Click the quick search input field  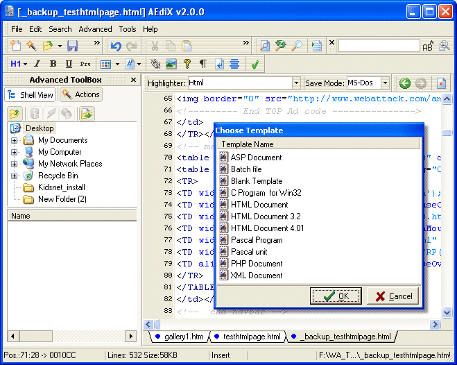[x=379, y=46]
